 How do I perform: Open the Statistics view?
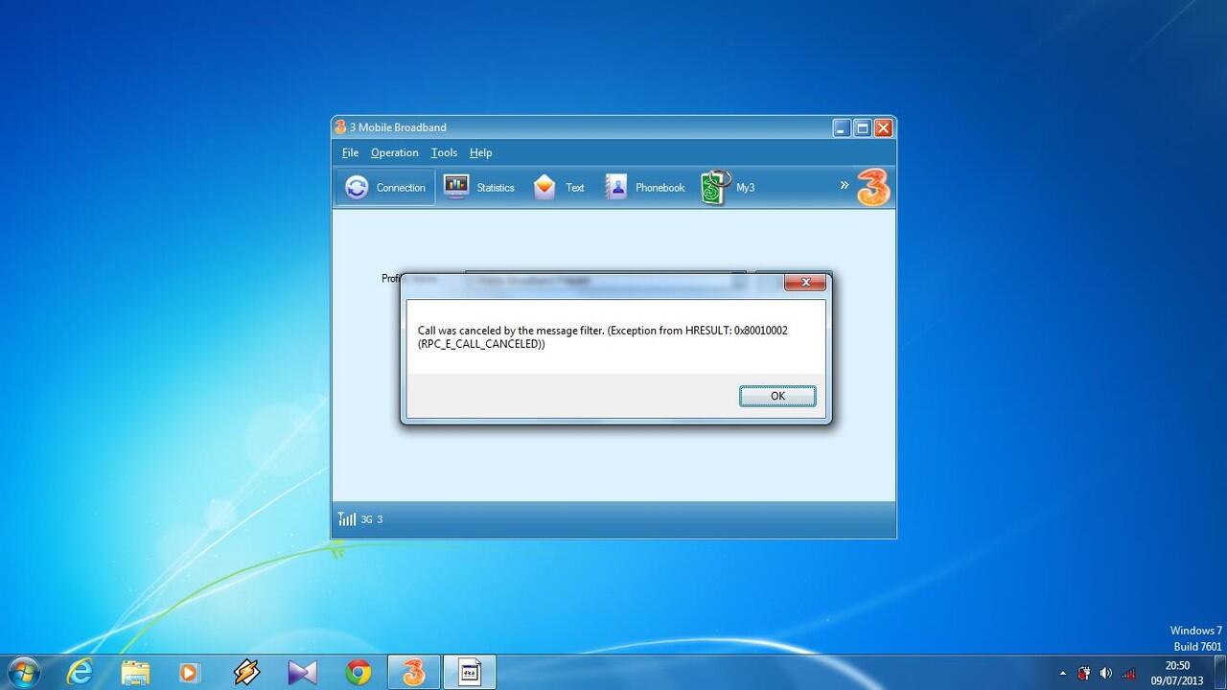[x=479, y=188]
